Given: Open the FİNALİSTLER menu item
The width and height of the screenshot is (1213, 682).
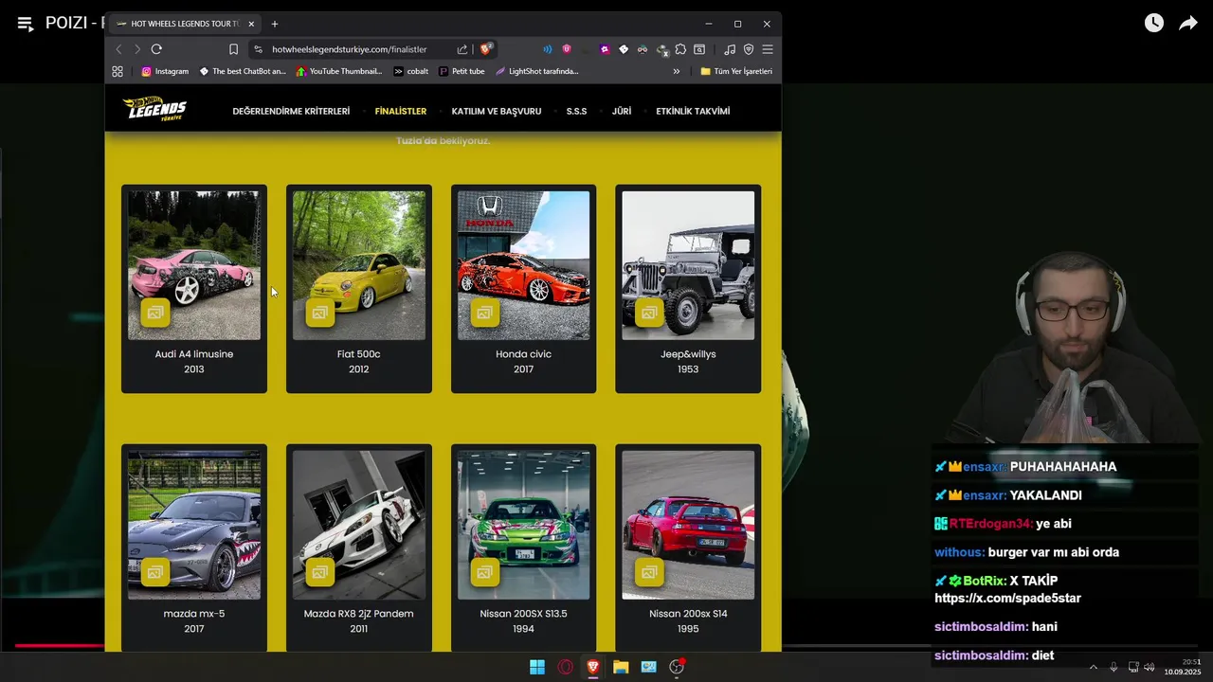Looking at the screenshot, I should tap(401, 111).
